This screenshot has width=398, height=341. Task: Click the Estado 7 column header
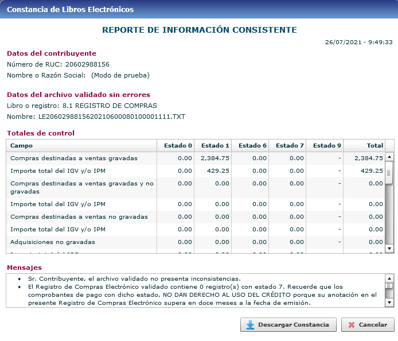(287, 146)
